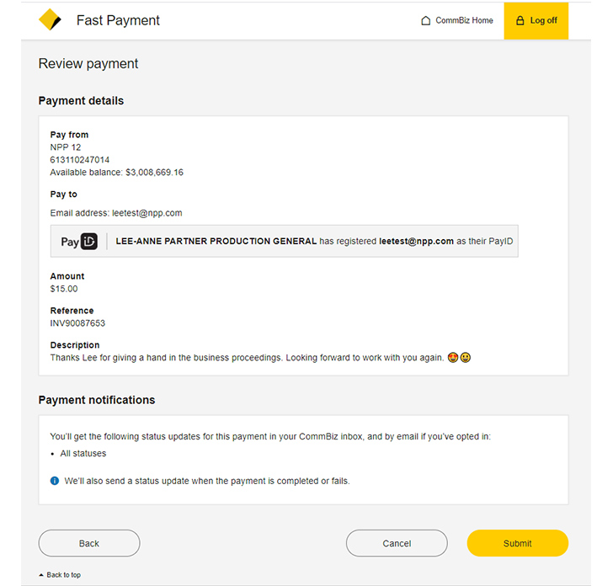Click the bold leetest@npp.com PayID text
The width and height of the screenshot is (613, 586).
tap(416, 241)
